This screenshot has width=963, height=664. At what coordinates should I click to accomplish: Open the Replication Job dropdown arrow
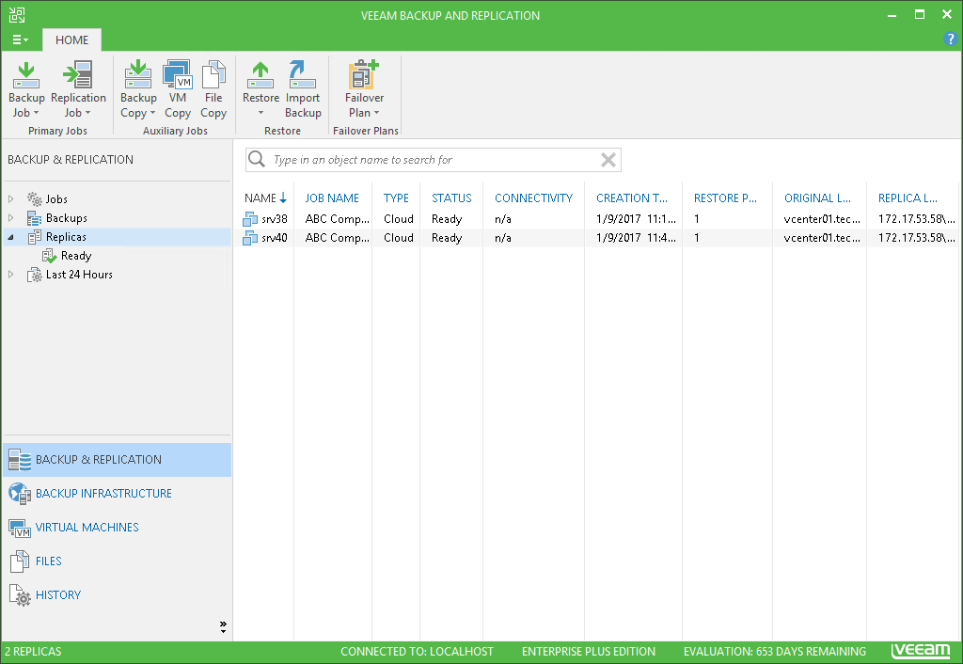pyautogui.click(x=87, y=113)
